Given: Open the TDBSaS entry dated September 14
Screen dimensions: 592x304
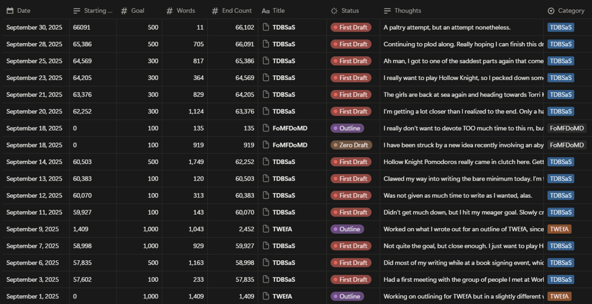Looking at the screenshot, I should click(x=283, y=162).
